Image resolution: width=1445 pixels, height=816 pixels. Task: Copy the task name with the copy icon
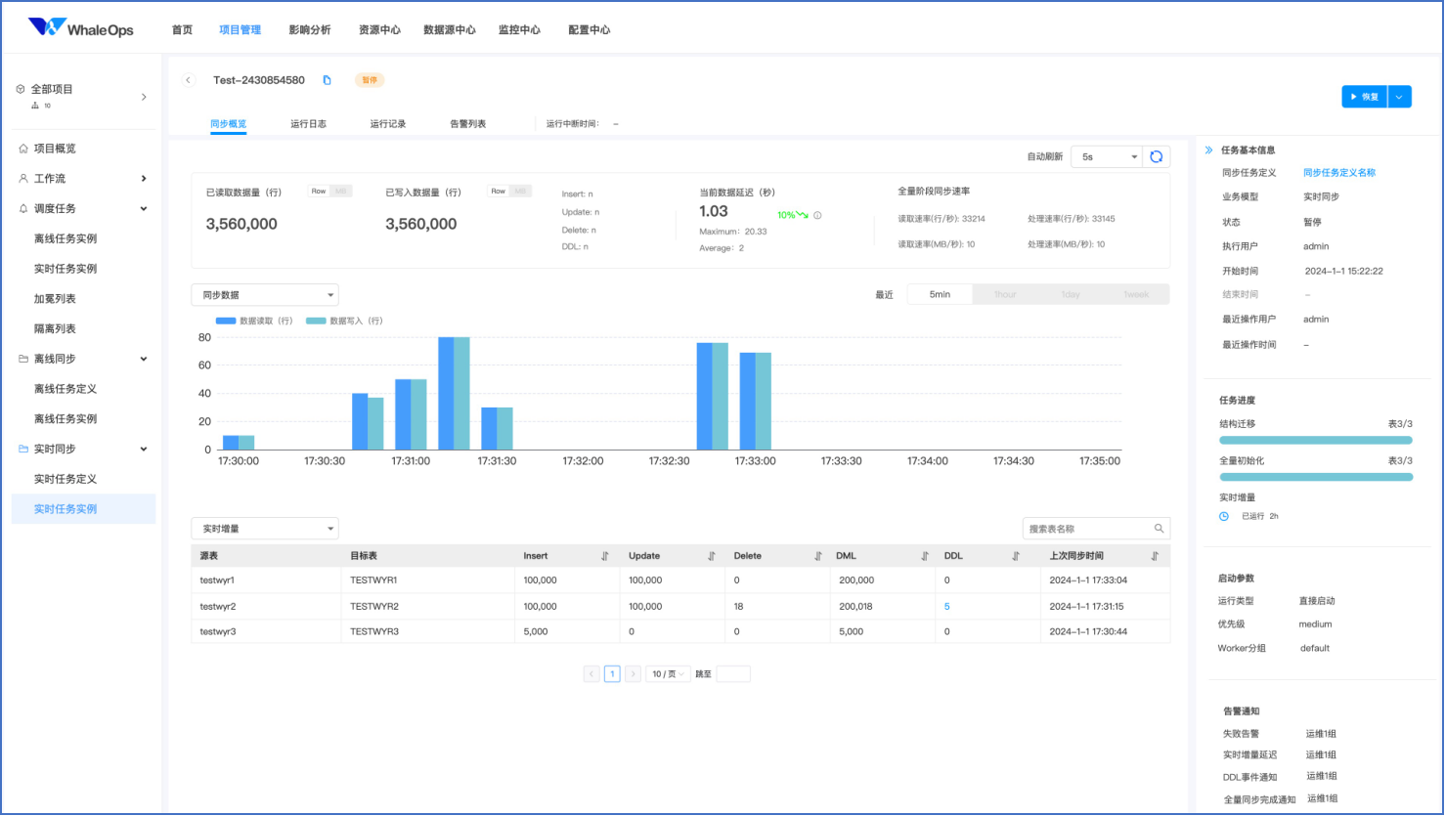pos(328,80)
